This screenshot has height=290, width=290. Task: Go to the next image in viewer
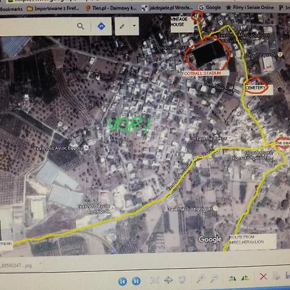[x=136, y=281]
